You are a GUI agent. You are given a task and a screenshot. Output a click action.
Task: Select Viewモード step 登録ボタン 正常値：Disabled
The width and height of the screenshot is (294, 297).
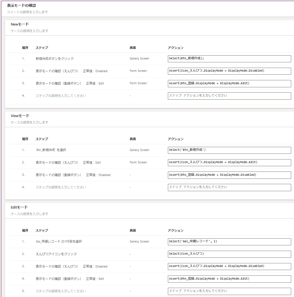73,175
